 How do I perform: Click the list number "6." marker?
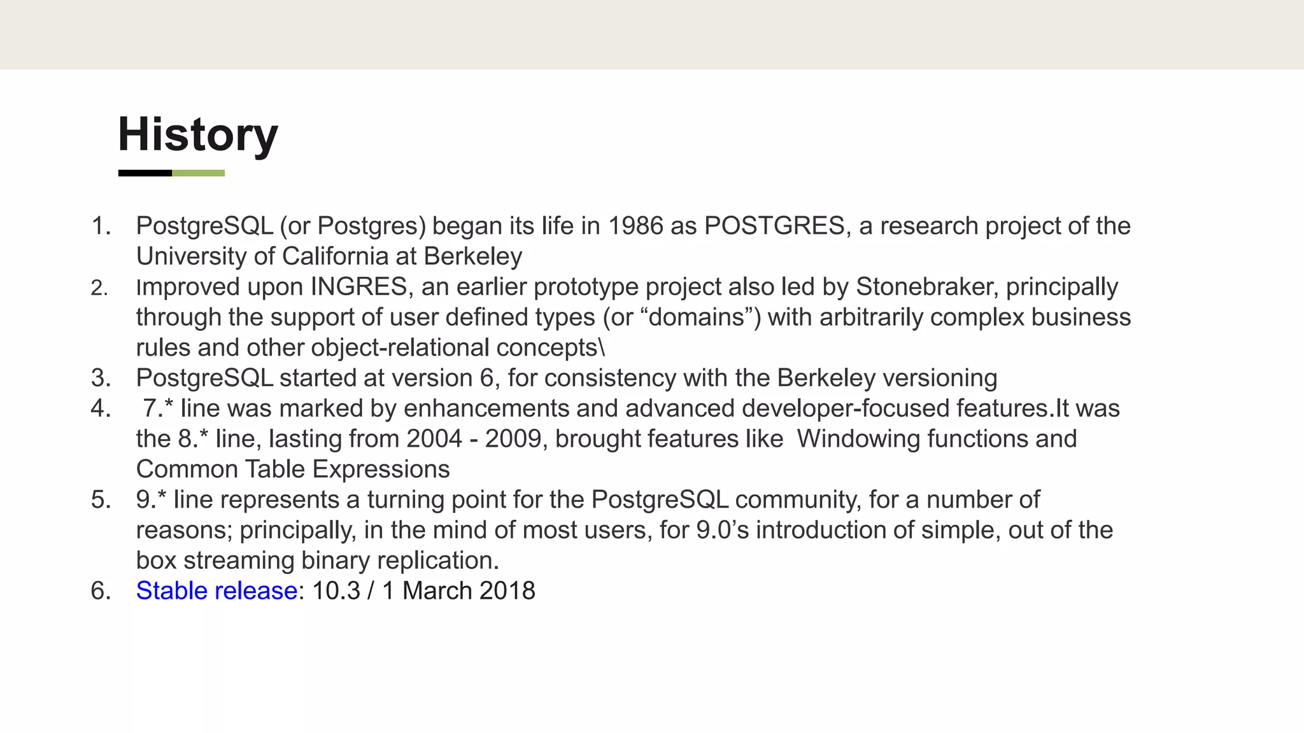101,591
